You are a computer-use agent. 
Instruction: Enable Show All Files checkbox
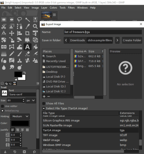click(x=44, y=103)
